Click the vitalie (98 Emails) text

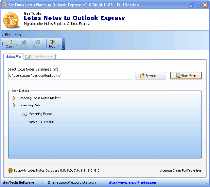pyautogui.click(x=42, y=122)
